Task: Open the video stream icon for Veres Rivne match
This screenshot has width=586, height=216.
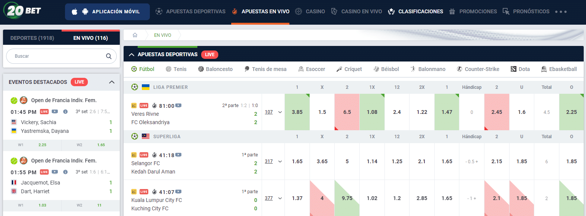Action: pos(178,106)
